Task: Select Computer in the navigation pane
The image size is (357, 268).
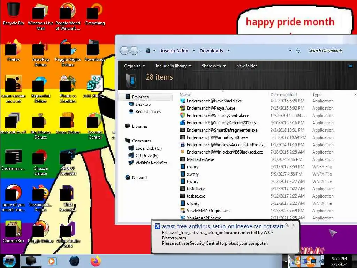Action: [x=142, y=141]
